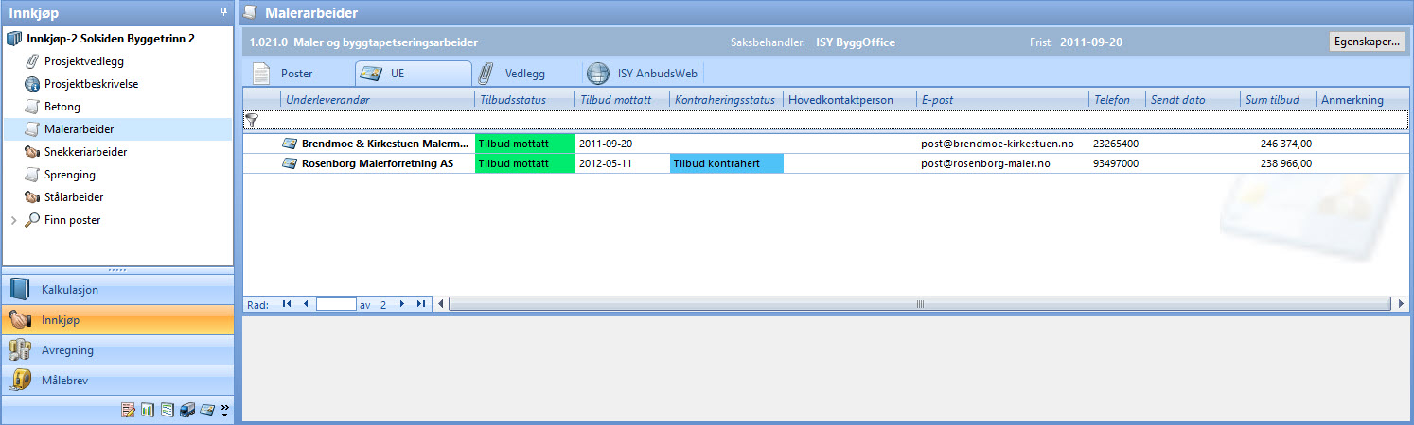Click the card icon on Brendmoe row
The width and height of the screenshot is (1414, 425).
[x=290, y=144]
